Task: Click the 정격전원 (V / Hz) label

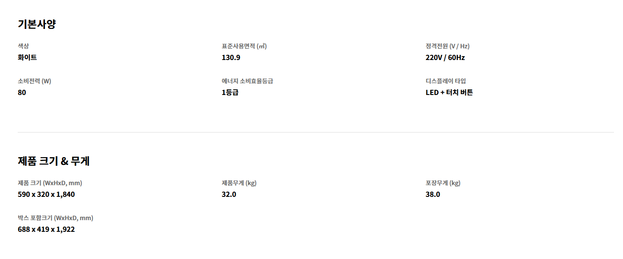Action: pos(447,46)
